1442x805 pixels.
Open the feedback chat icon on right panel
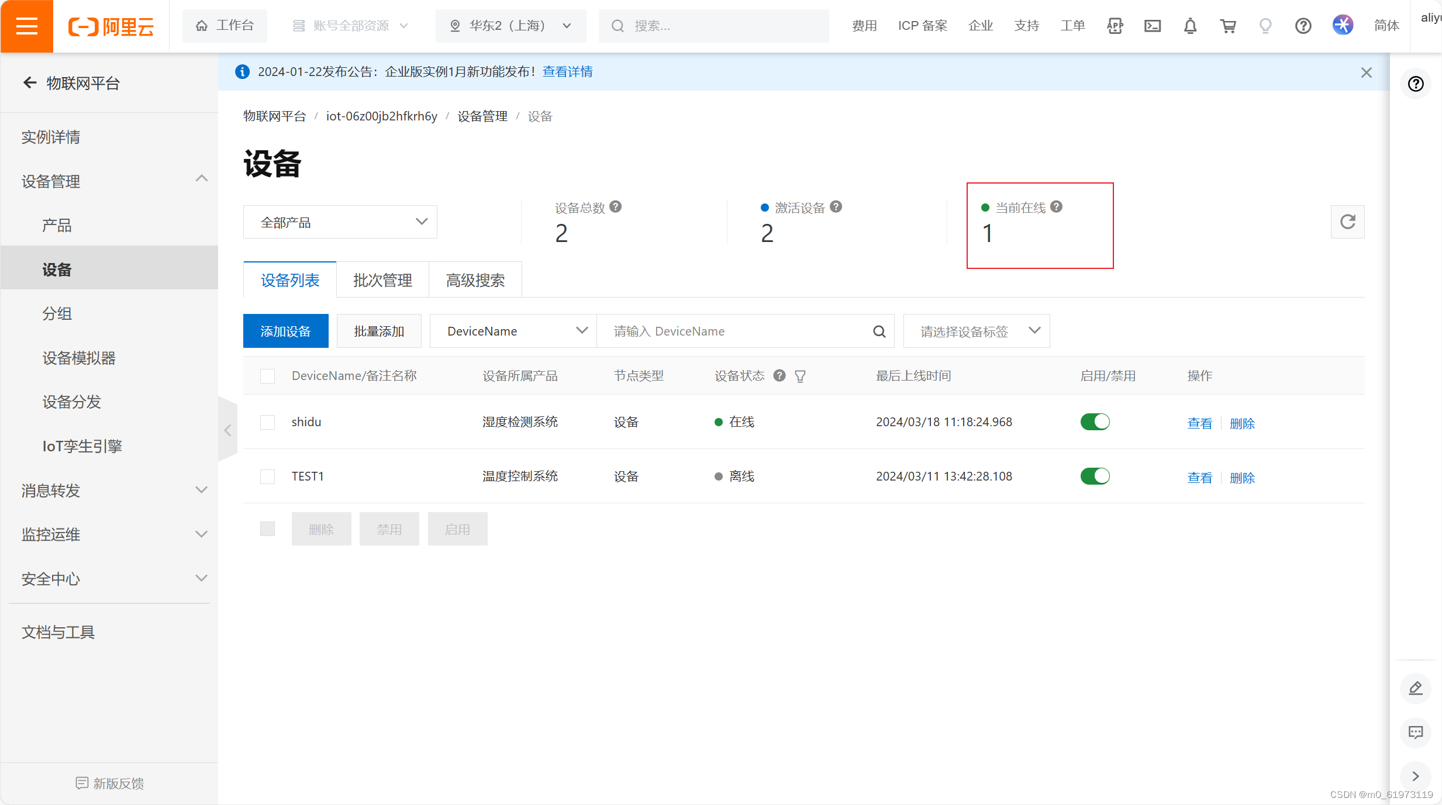(x=1415, y=732)
